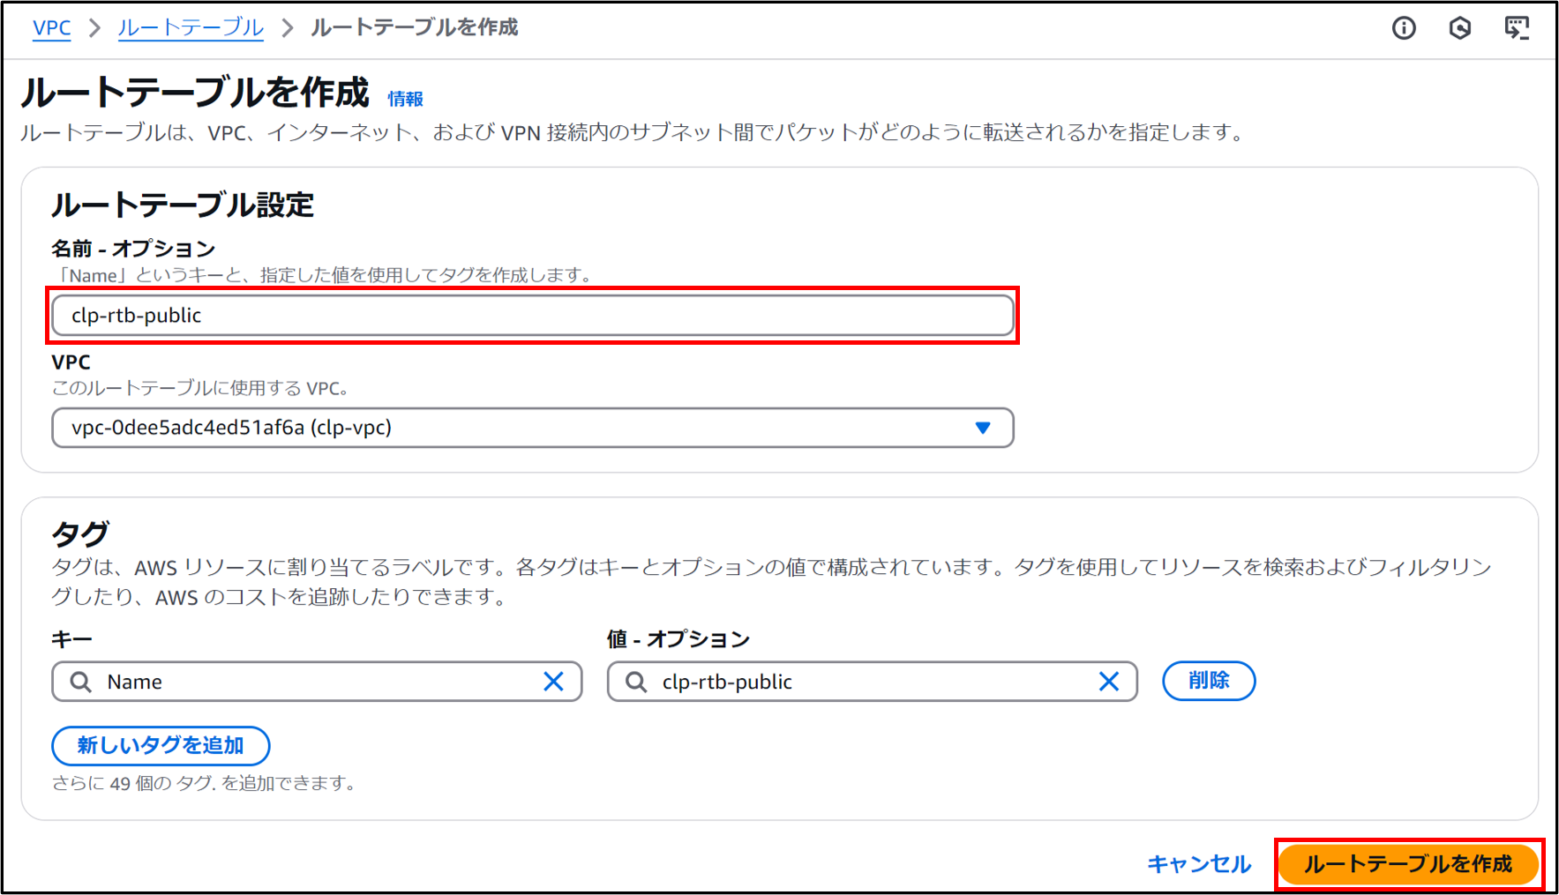The height and width of the screenshot is (895, 1559).
Task: Click the ルートテーブルを作成 breadcrumb item
Action: [x=414, y=28]
